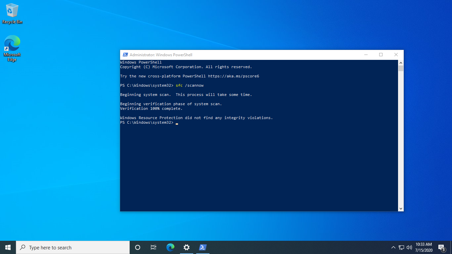Click 'Verification 100% complete.' line

[x=151, y=108]
